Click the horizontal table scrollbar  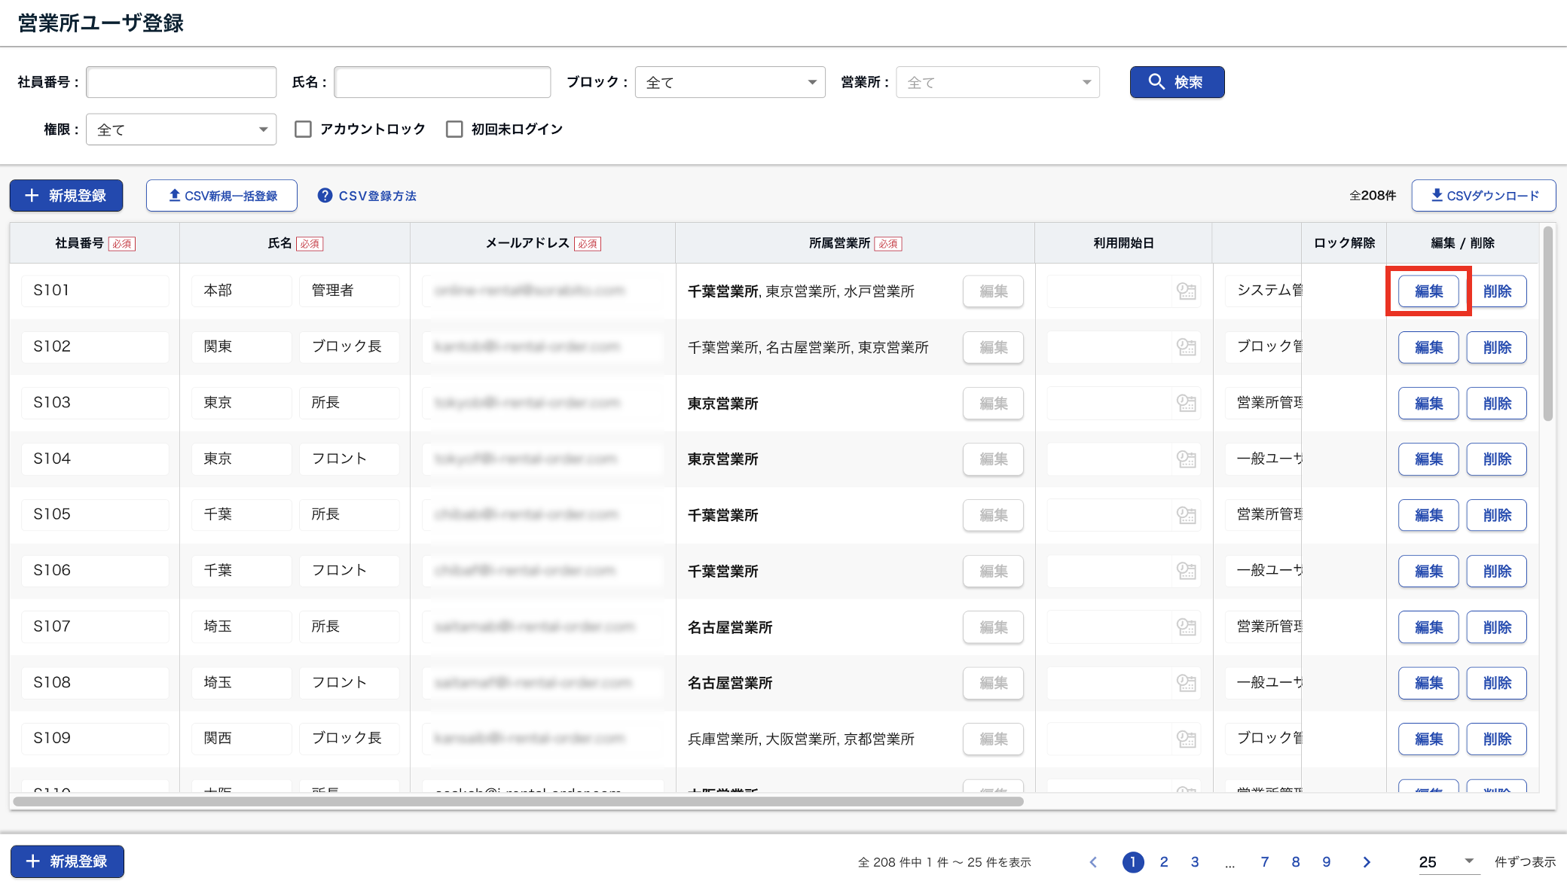(x=518, y=802)
